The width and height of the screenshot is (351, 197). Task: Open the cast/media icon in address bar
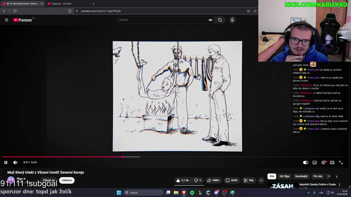point(249,11)
